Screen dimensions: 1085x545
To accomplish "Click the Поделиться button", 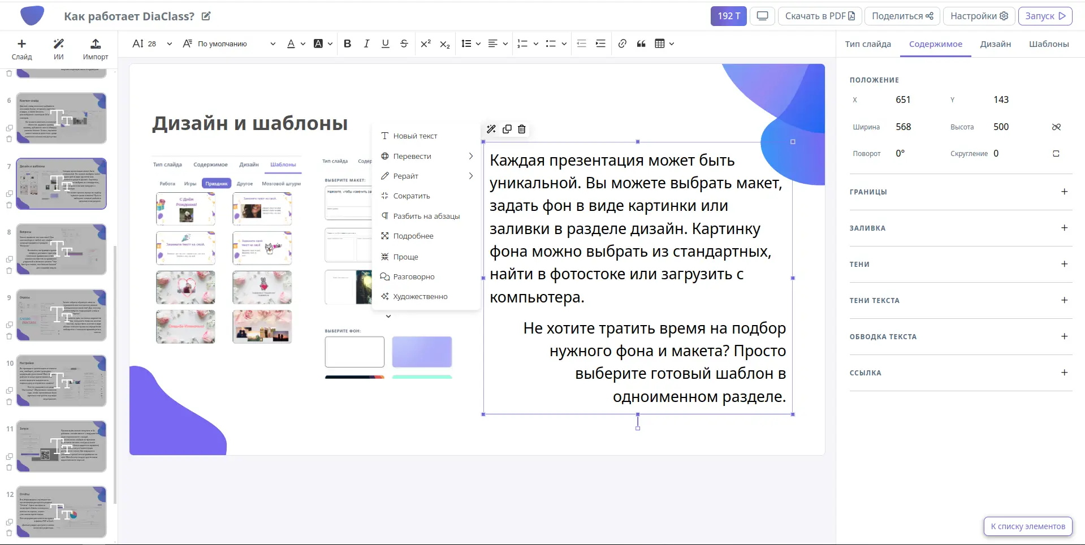I will 902,16.
